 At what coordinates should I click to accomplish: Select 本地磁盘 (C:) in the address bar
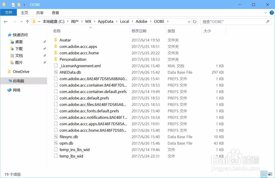coord(54,21)
